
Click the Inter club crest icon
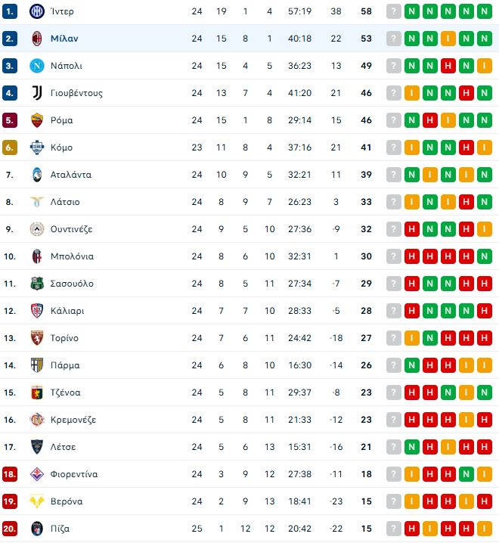[x=37, y=11]
